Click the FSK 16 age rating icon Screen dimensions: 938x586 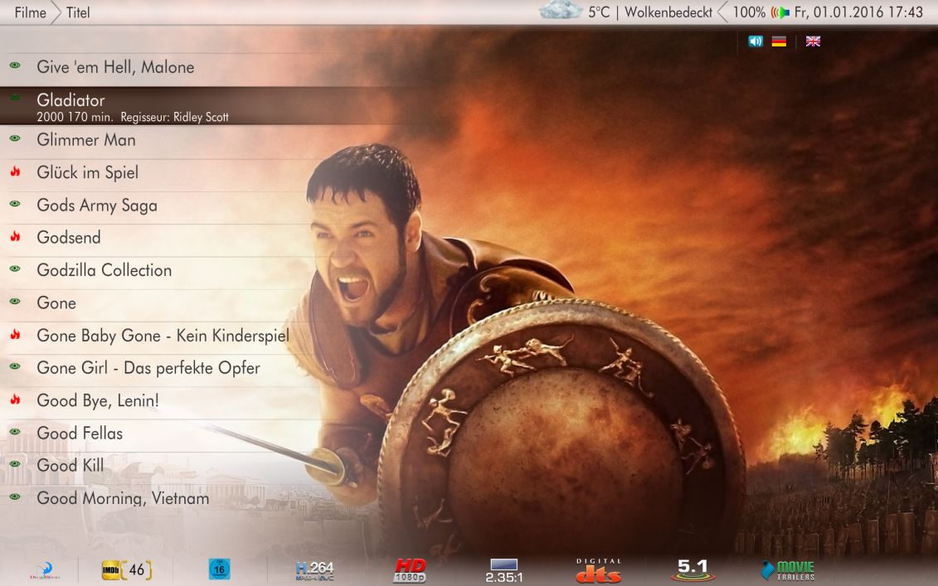[x=219, y=569]
